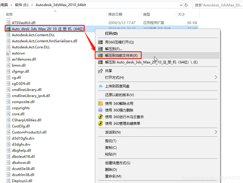The width and height of the screenshot is (243, 183).
Task: Choose 用360压缩打开(Q) from the context menu
Action: pos(158,42)
